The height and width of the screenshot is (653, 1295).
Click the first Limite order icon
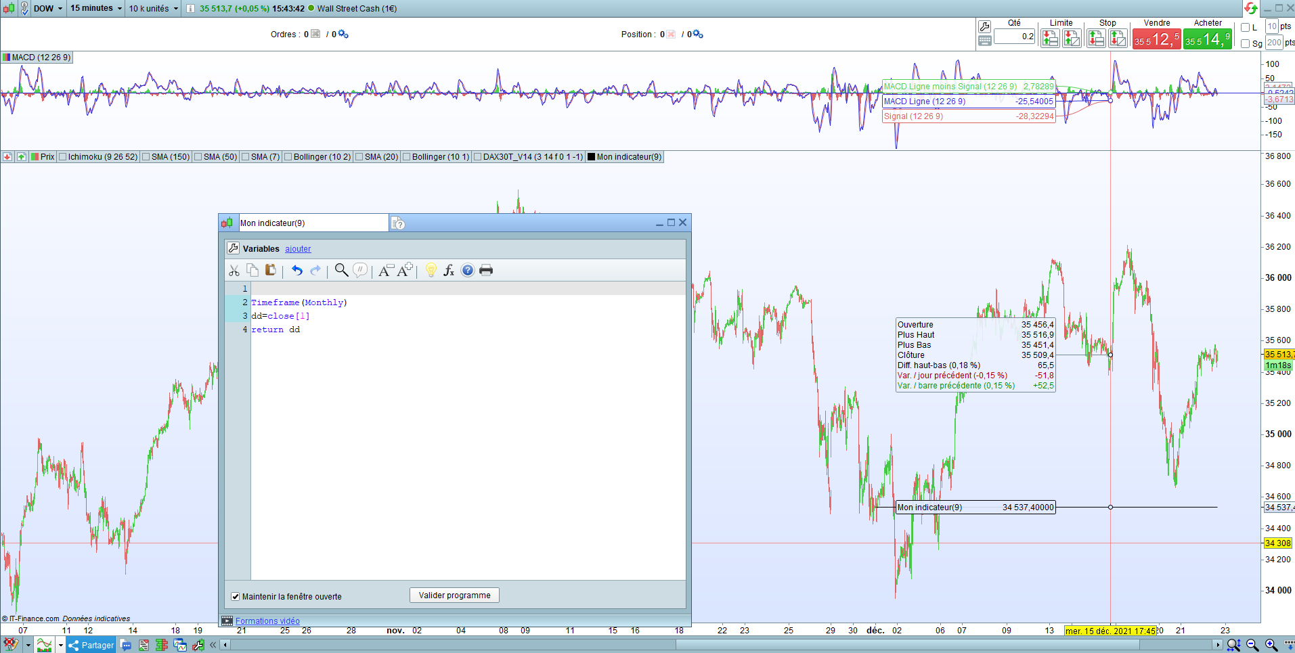tap(1050, 39)
